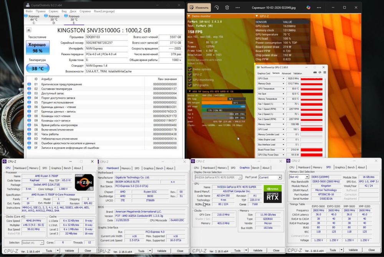
Task: Click app icon of the CPU-Z Ryzen CPU window
Action: click(4, 161)
